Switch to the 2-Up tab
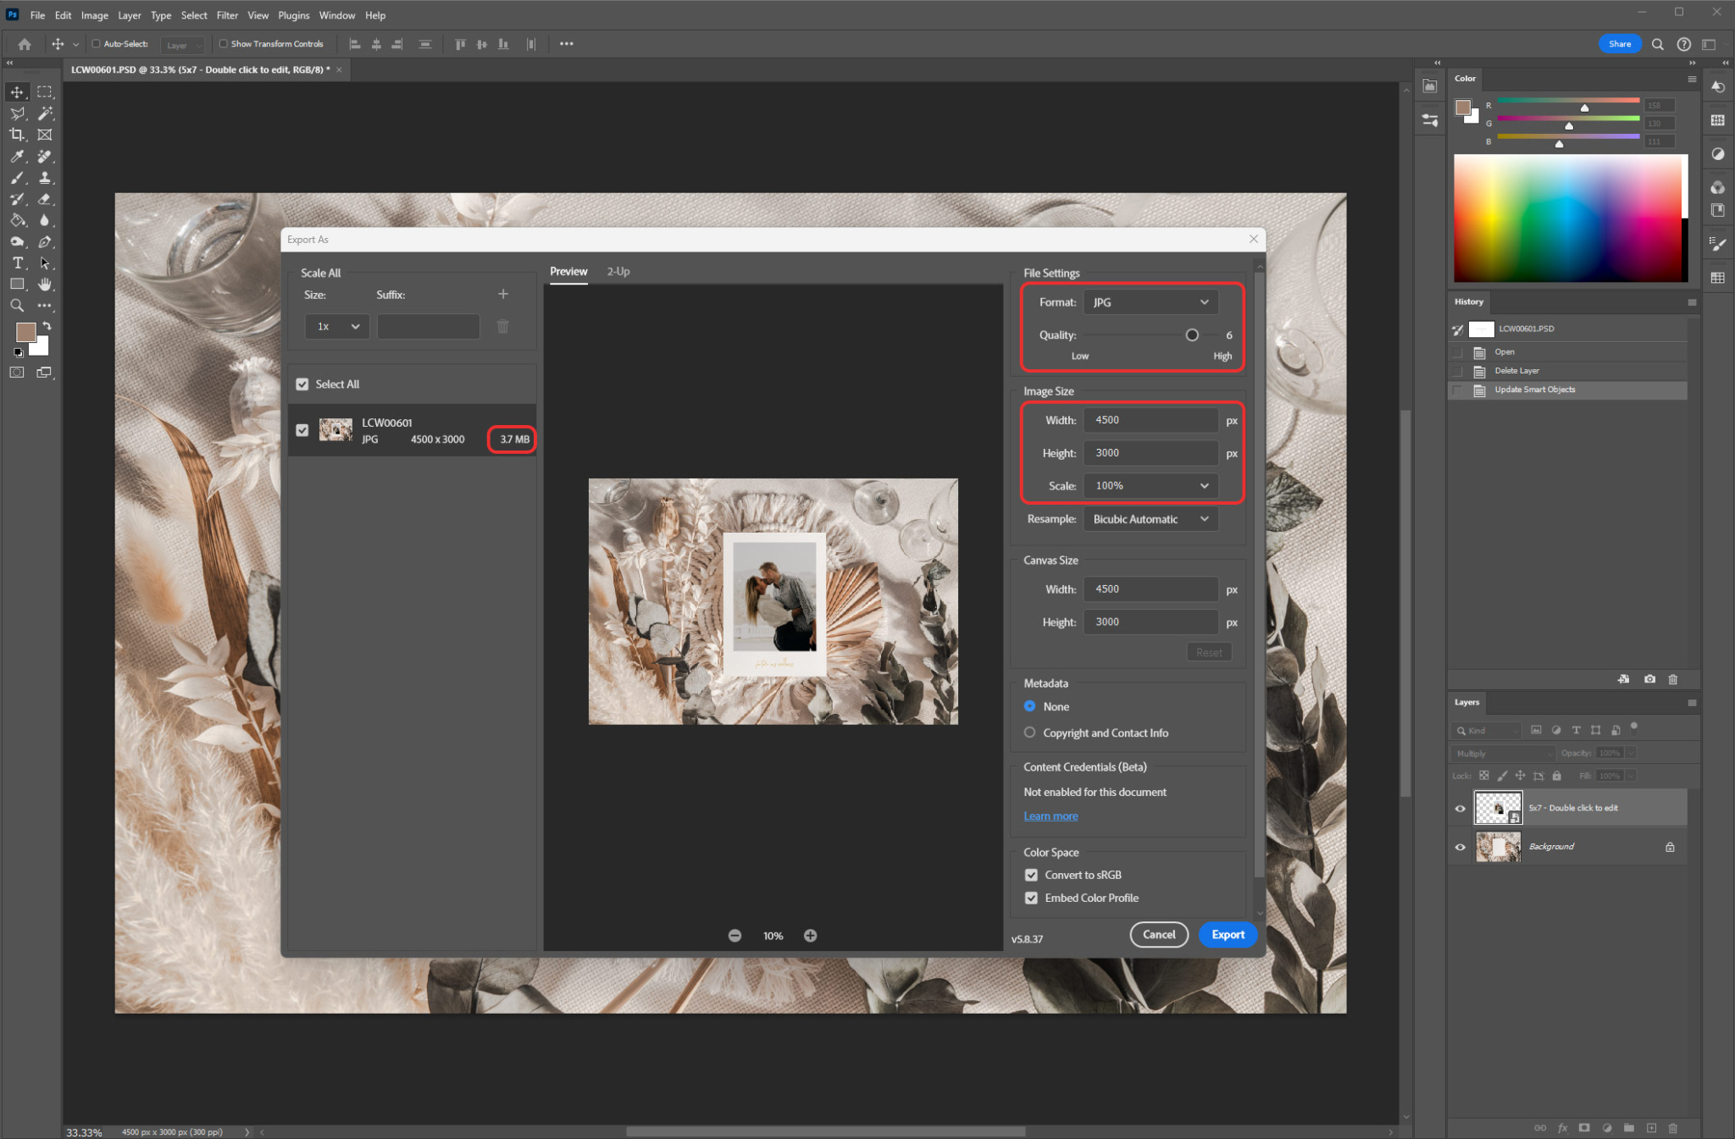Viewport: 1735px width, 1139px height. coord(617,271)
